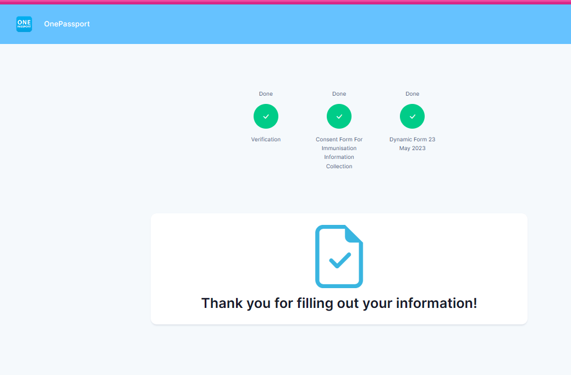Click the OnePassport logo icon
Screen dimensions: 571x375
click(24, 24)
